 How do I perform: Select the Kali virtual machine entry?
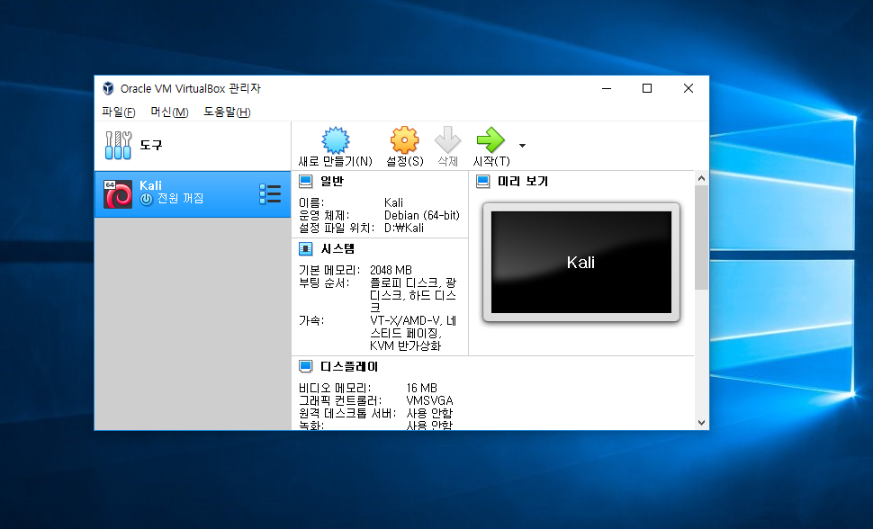tap(193, 193)
